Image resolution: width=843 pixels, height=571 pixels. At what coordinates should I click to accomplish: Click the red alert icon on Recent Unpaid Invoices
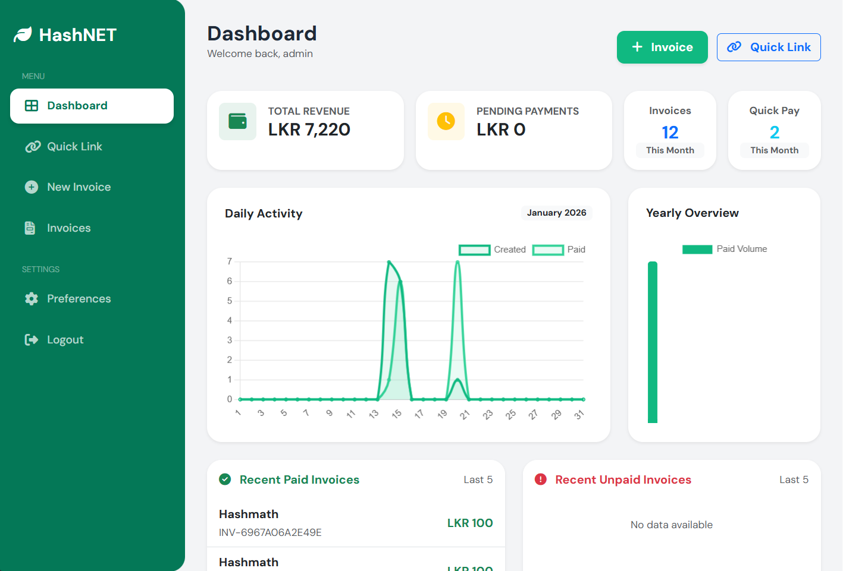tap(539, 479)
